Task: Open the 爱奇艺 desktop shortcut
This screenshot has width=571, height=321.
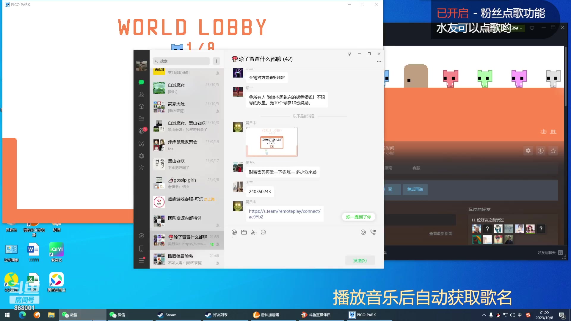Action: click(x=56, y=252)
